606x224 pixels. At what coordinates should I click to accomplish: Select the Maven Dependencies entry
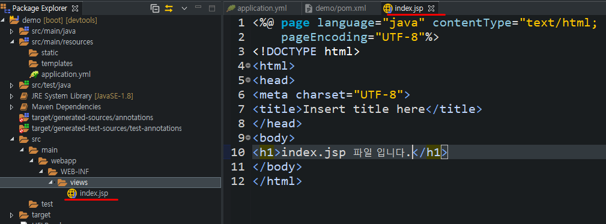tap(67, 106)
